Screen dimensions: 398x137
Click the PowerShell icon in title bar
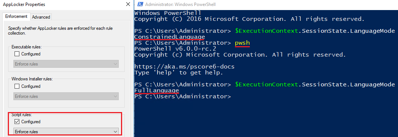140,4
